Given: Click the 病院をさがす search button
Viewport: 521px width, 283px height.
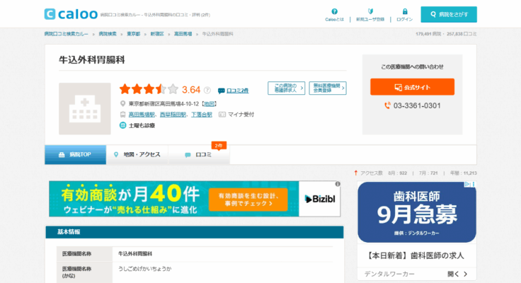Looking at the screenshot, I should pyautogui.click(x=448, y=14).
